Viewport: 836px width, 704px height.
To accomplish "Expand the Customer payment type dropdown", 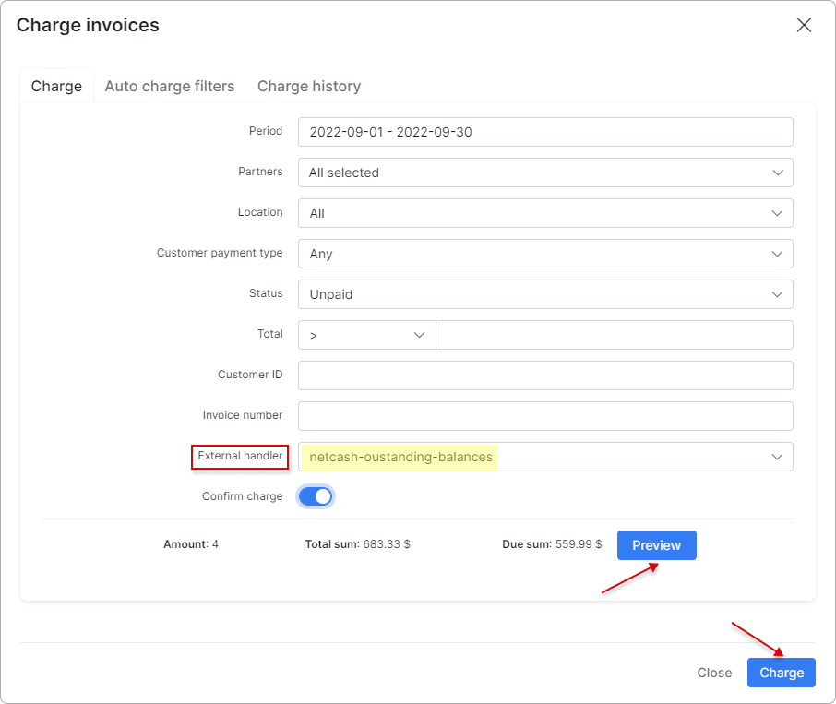I will pyautogui.click(x=544, y=254).
